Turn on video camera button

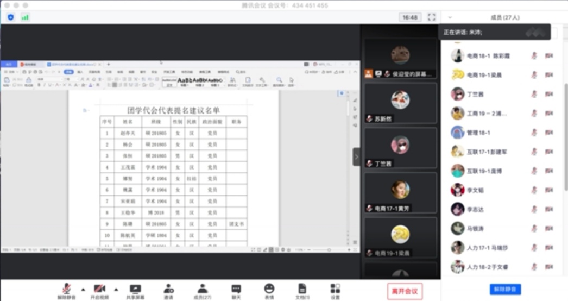(99, 291)
